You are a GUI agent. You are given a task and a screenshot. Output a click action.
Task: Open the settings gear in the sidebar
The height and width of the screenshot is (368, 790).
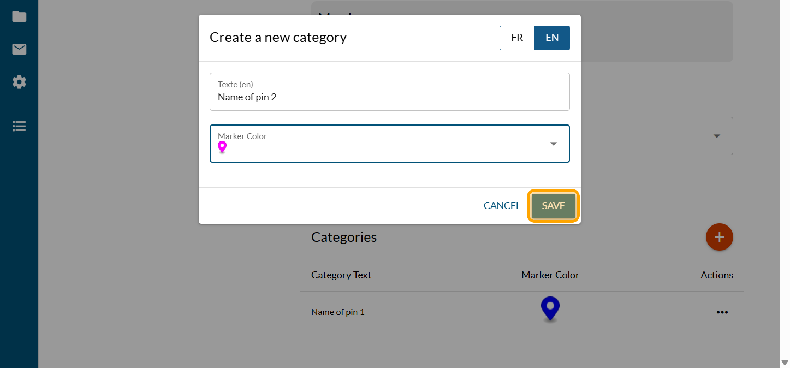[x=19, y=82]
